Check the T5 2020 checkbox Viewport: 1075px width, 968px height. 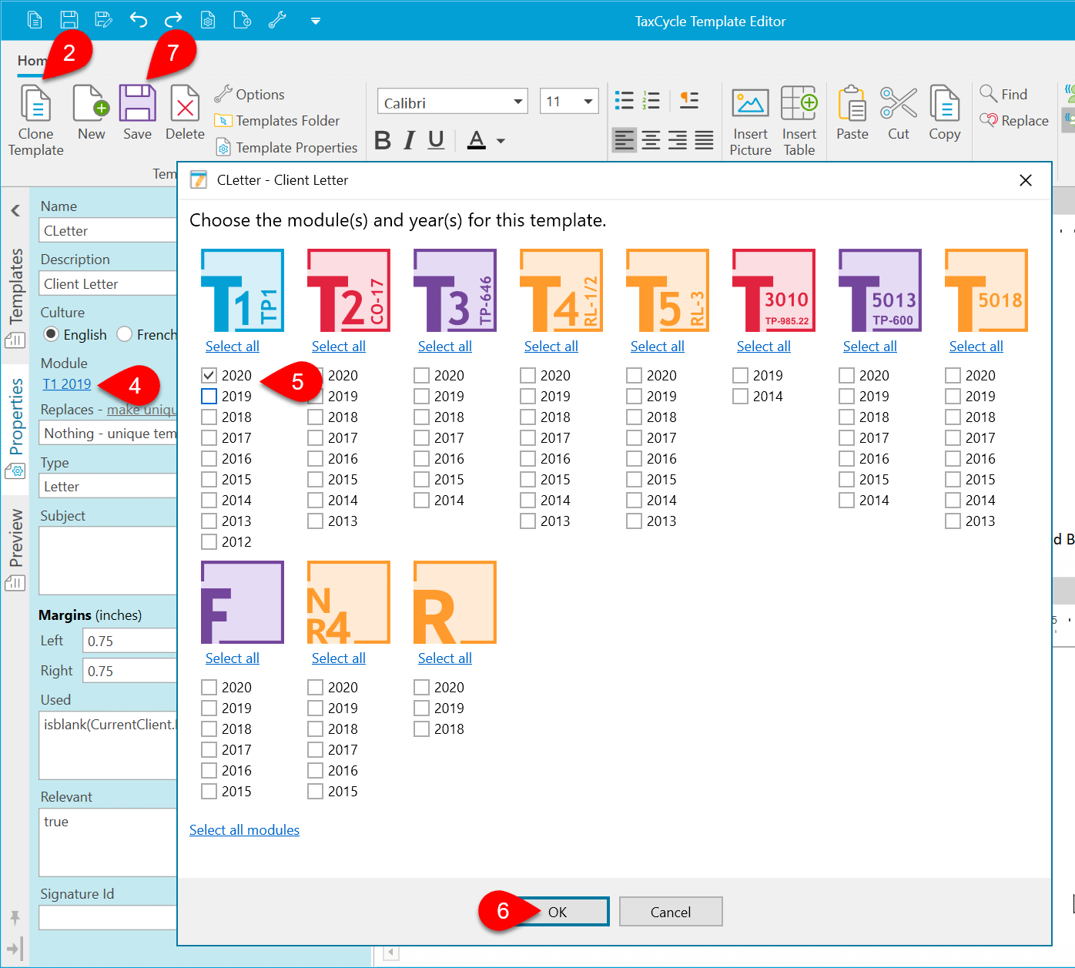(x=634, y=375)
